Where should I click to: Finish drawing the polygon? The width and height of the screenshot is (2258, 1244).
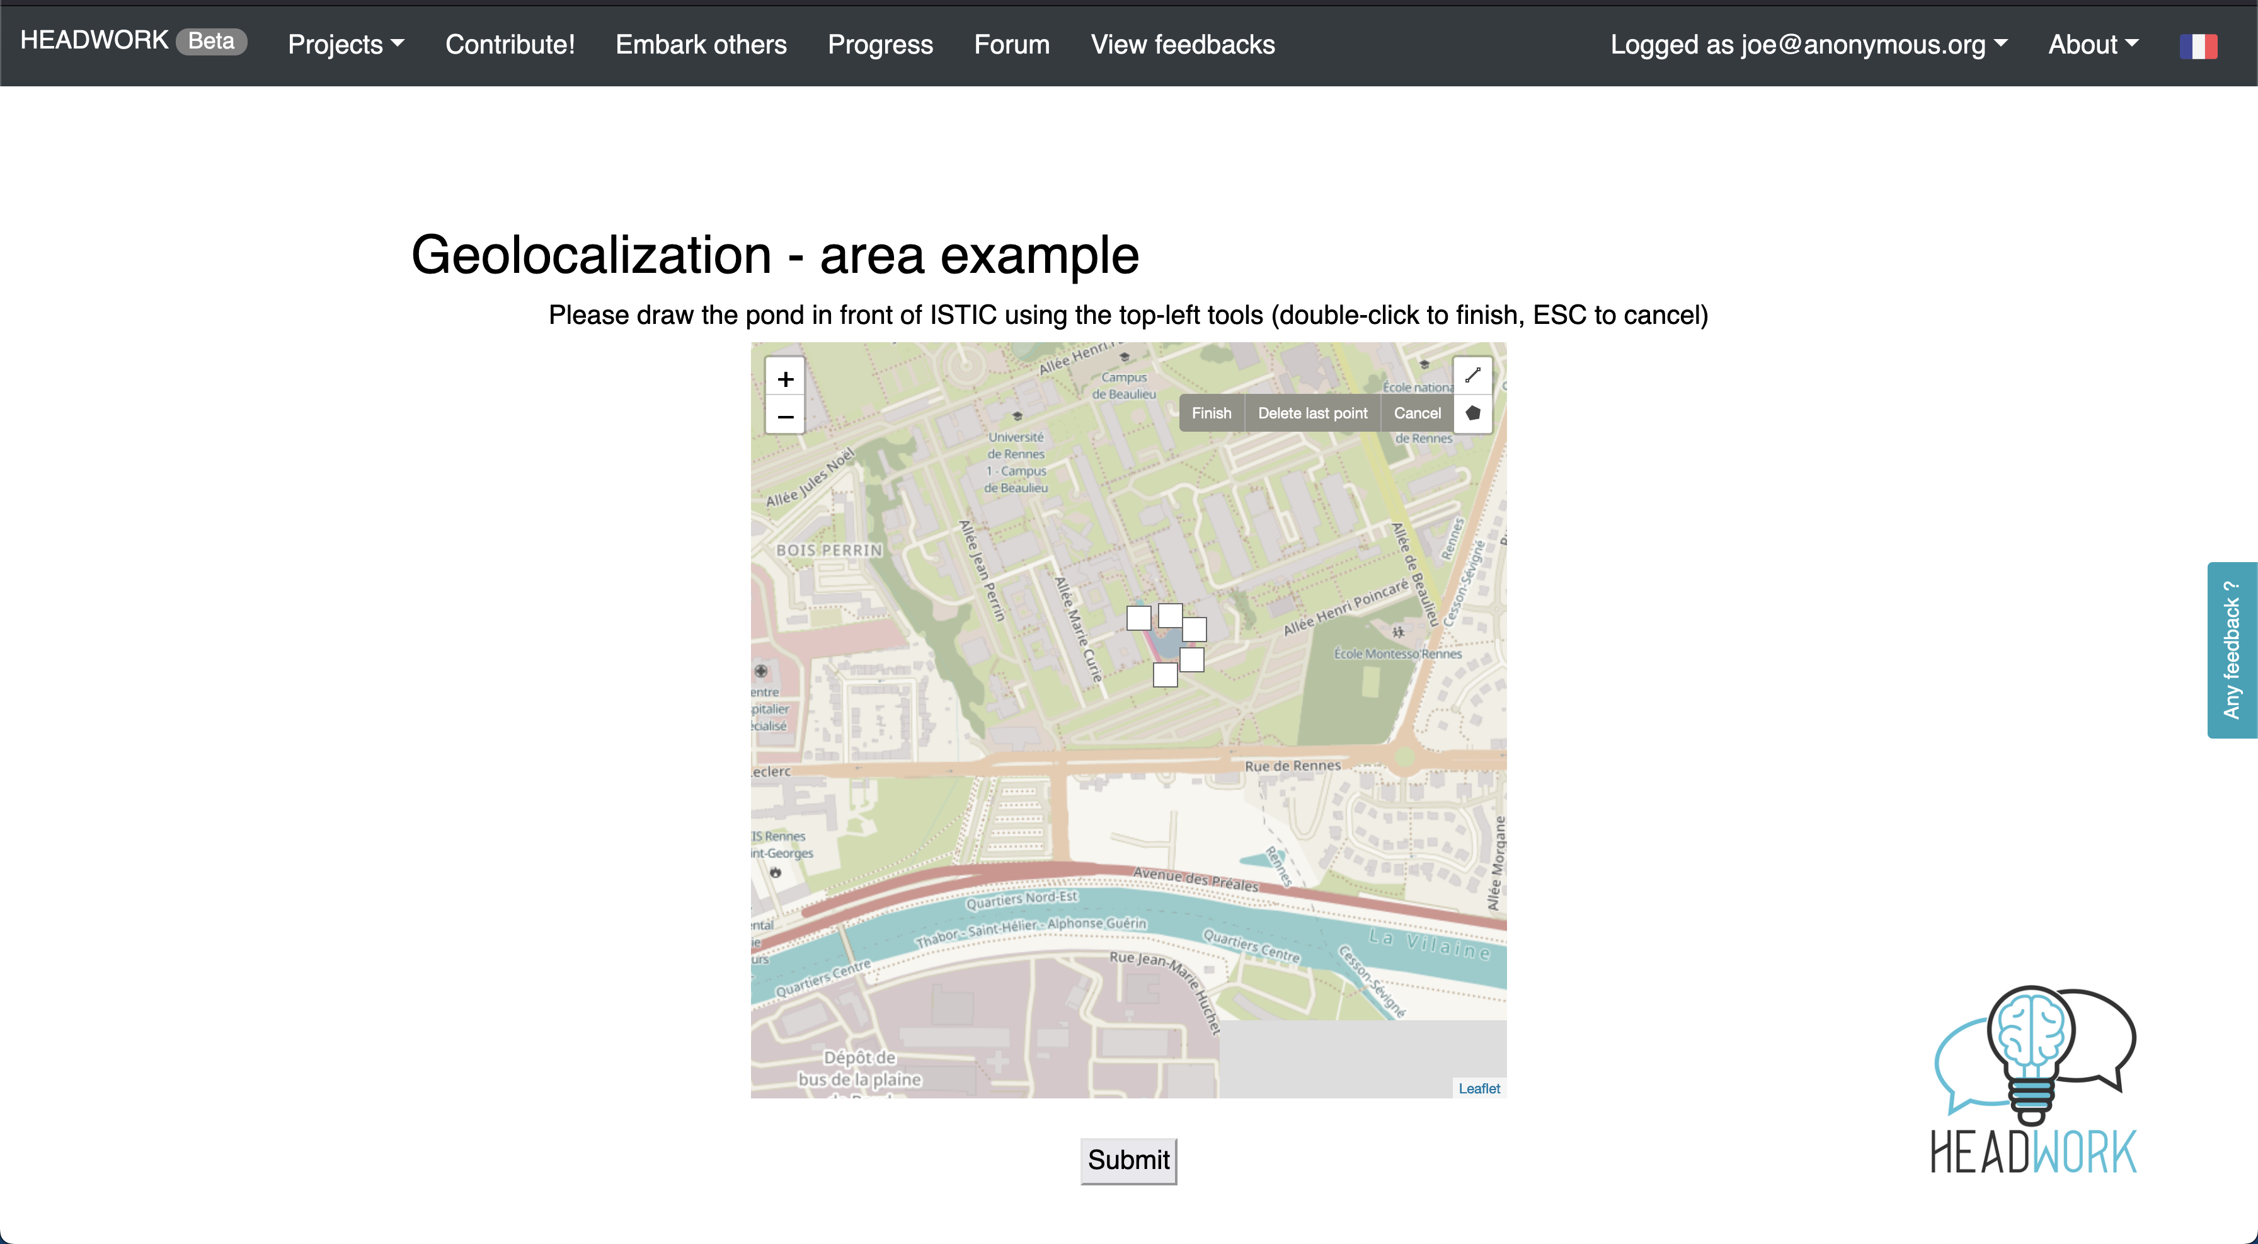(1212, 413)
